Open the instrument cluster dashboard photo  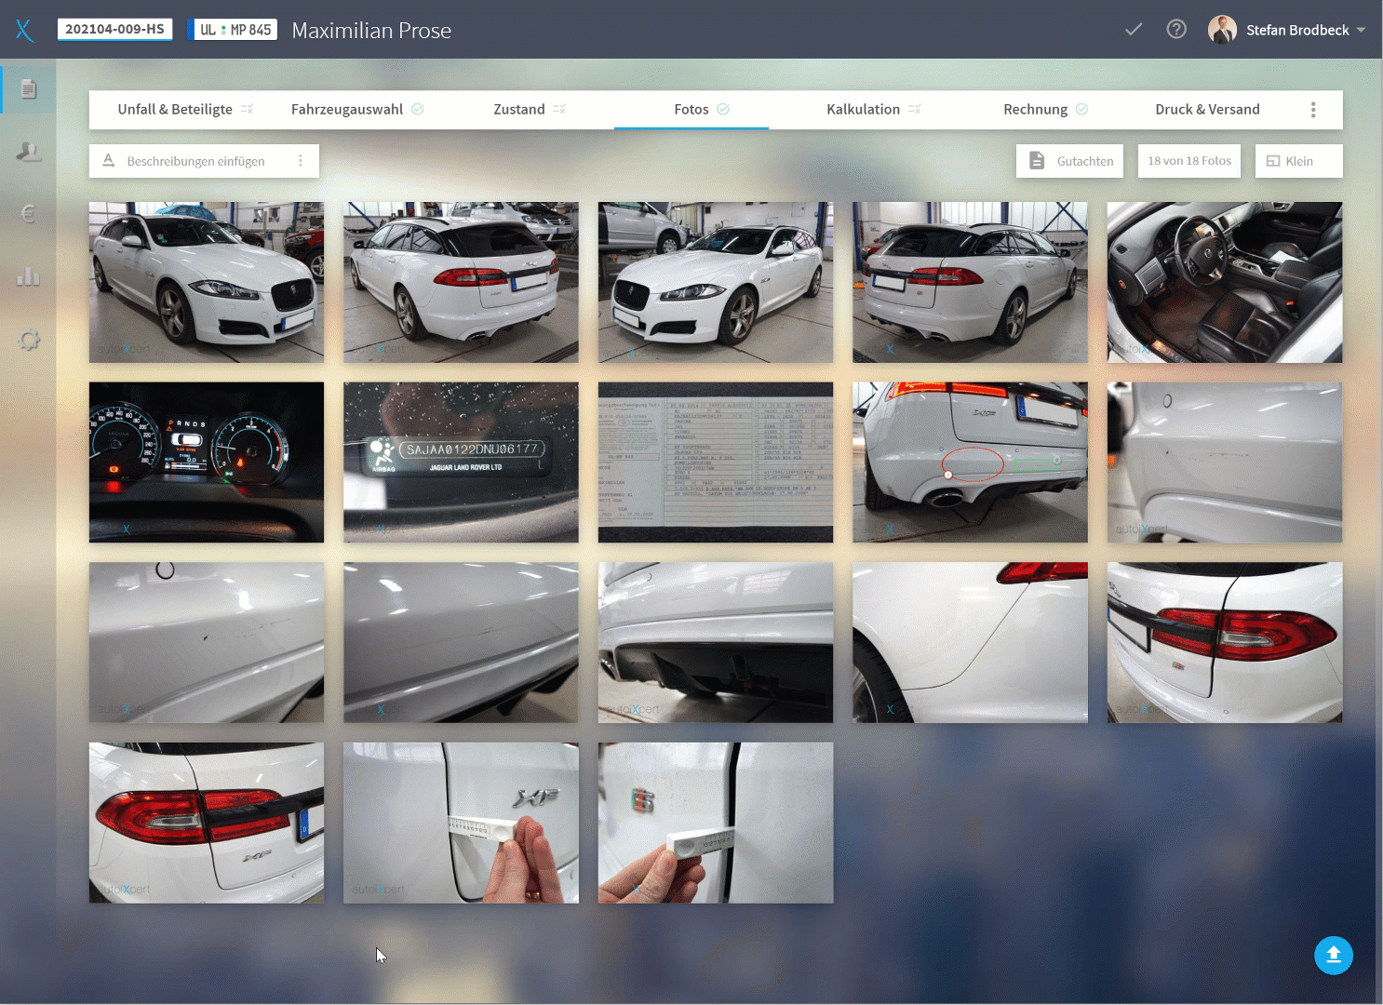pos(207,462)
